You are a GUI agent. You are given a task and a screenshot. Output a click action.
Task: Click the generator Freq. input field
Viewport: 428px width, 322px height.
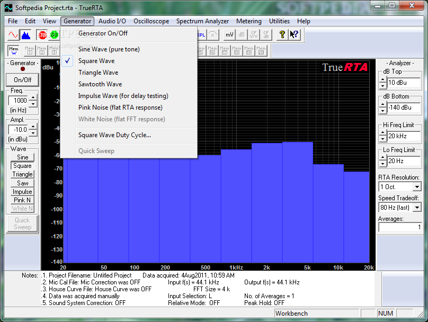(19, 101)
